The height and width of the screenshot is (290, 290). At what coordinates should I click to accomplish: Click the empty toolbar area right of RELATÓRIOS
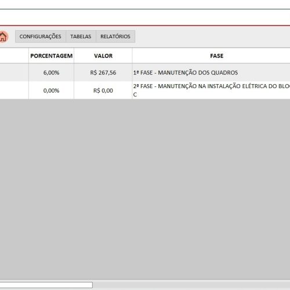(x=213, y=37)
